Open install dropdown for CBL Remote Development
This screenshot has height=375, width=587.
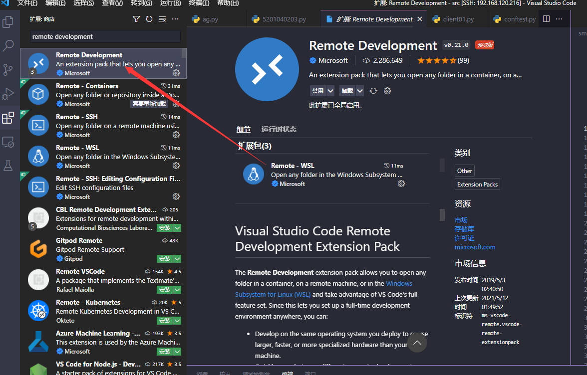pyautogui.click(x=178, y=228)
